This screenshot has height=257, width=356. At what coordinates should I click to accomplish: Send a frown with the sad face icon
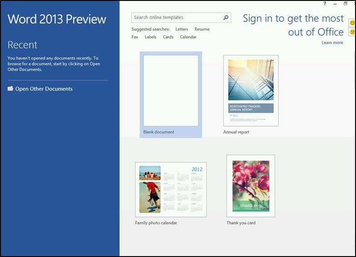pyautogui.click(x=352, y=32)
